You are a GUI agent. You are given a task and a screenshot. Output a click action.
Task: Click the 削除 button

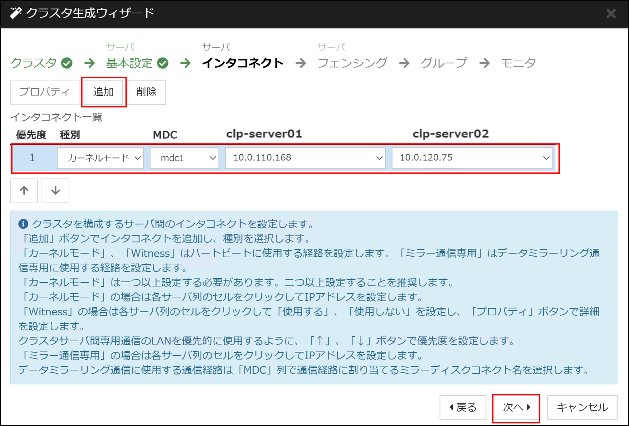tap(146, 92)
